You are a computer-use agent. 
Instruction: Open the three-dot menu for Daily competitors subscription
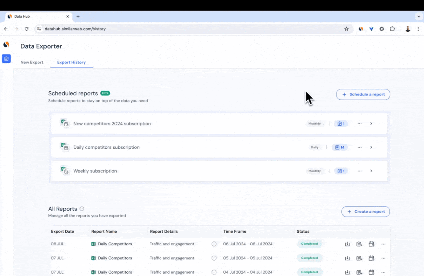(x=359, y=147)
